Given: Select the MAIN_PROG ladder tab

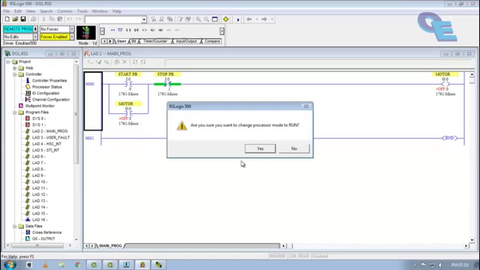Looking at the screenshot, I should [111, 246].
